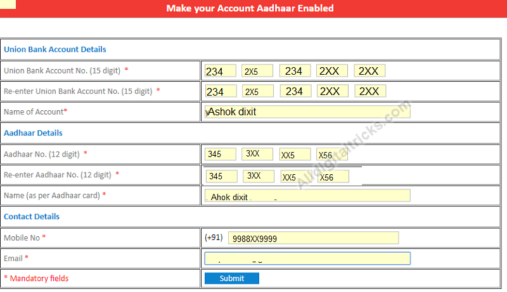The width and height of the screenshot is (507, 292).
Task: Click second box of Union Bank Account No.
Action: click(257, 71)
